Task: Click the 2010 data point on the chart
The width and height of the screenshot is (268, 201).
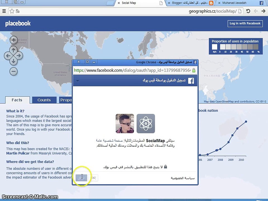Action: pos(246,122)
